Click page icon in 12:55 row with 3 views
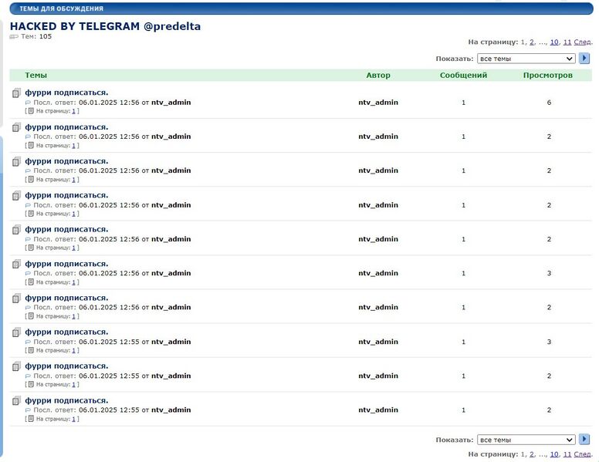This screenshot has width=599, height=462. [31, 349]
